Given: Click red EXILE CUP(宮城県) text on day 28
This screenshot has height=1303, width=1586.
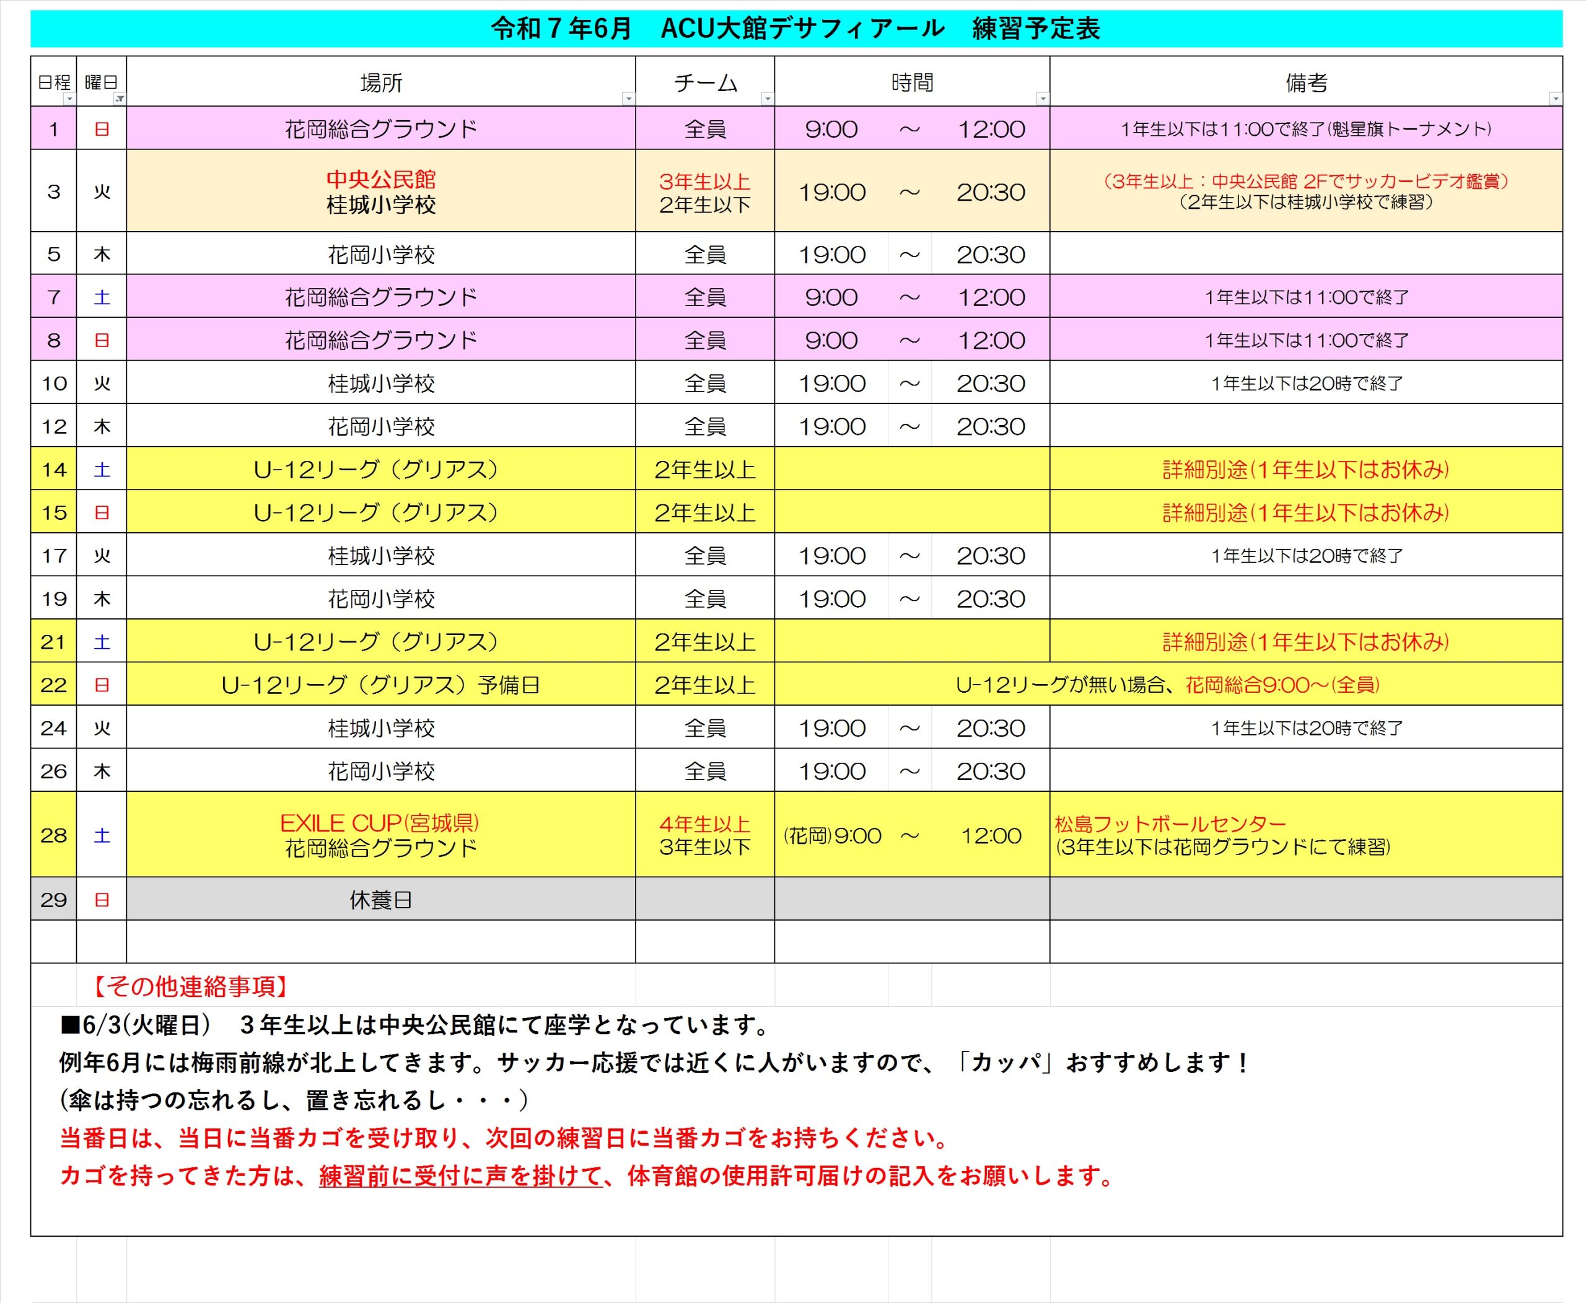Looking at the screenshot, I should click(380, 823).
